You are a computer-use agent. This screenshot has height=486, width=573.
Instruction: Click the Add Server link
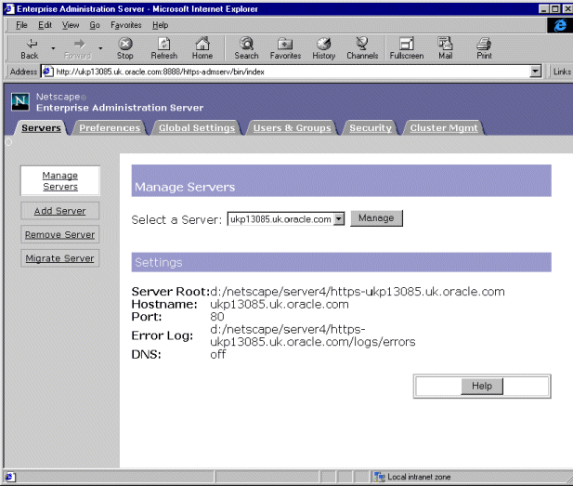coord(60,211)
